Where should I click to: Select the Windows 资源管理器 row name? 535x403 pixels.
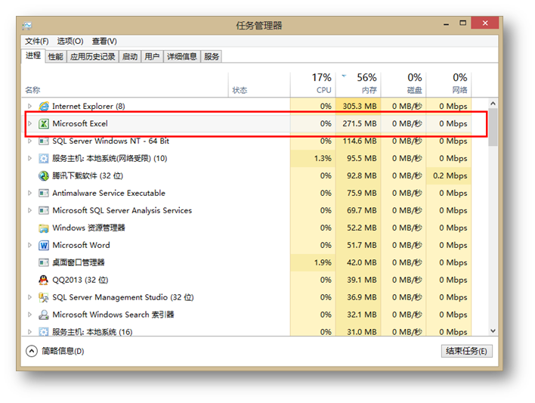tap(88, 228)
